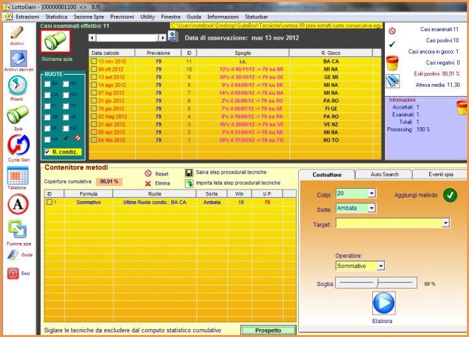The image size is (469, 337).
Task: Open the Fusione spie tool
Action: pyautogui.click(x=17, y=230)
